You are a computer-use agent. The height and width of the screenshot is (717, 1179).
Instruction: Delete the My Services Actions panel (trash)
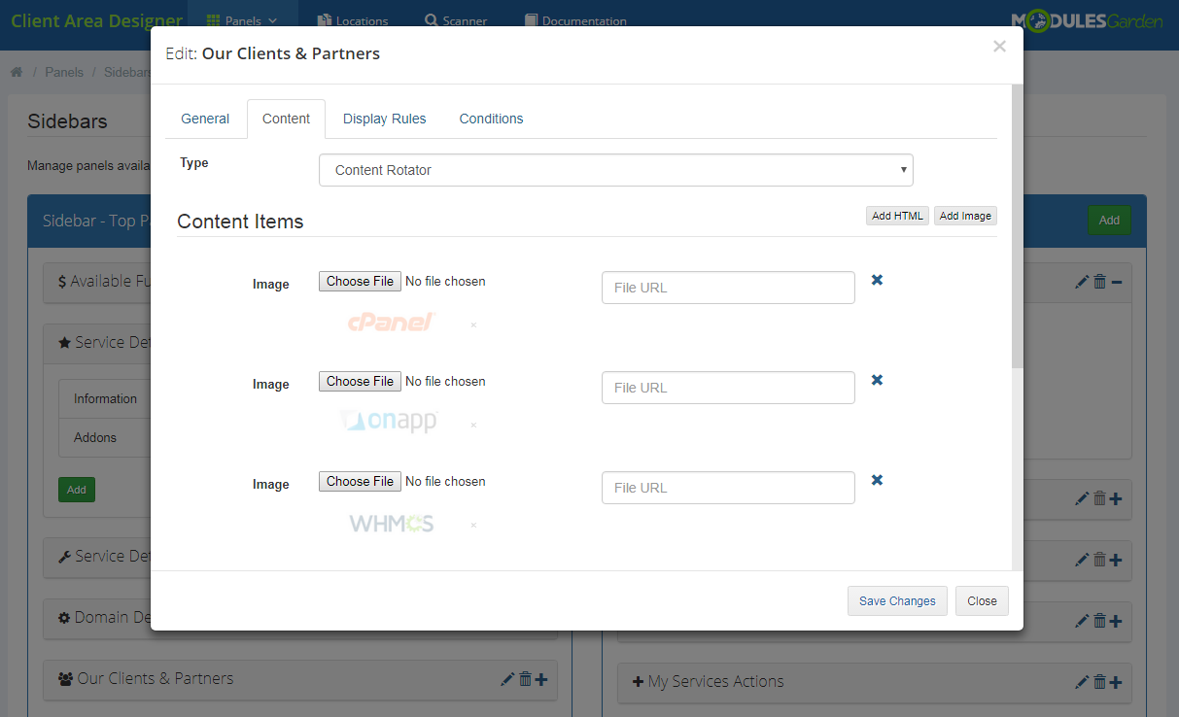tap(1099, 682)
